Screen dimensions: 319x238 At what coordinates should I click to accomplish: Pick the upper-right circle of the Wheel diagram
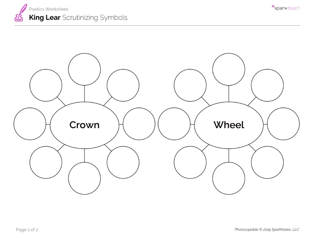click(x=267, y=85)
